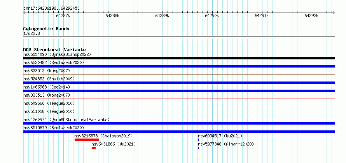The height and width of the screenshot is (163, 346).
Task: Open the DGV Structural Variants track title
Action: 54,50
